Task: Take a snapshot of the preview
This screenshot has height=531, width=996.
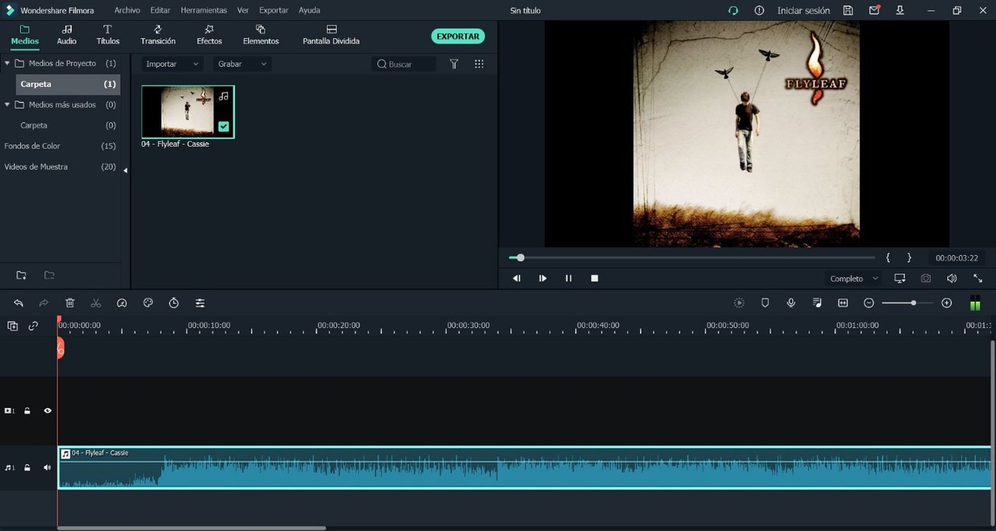Action: [x=925, y=278]
